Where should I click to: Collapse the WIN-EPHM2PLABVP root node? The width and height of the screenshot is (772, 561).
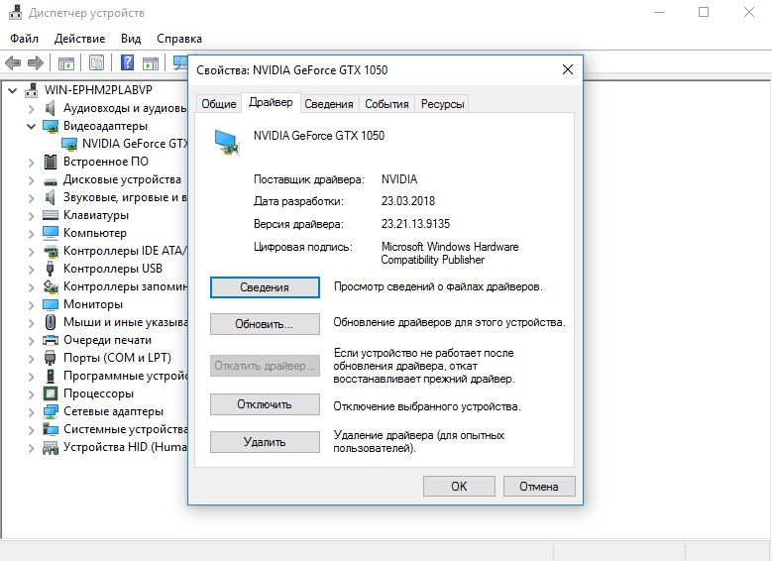(x=13, y=90)
